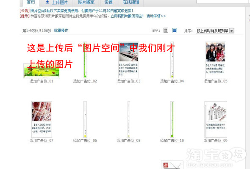Image resolution: width=250 pixels, height=169 pixels.
Task: Click file name 添加广告位_05
Action: (215, 81)
